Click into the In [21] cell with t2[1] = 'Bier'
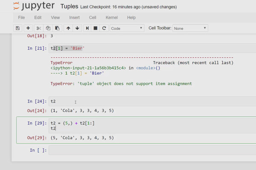 [152, 48]
